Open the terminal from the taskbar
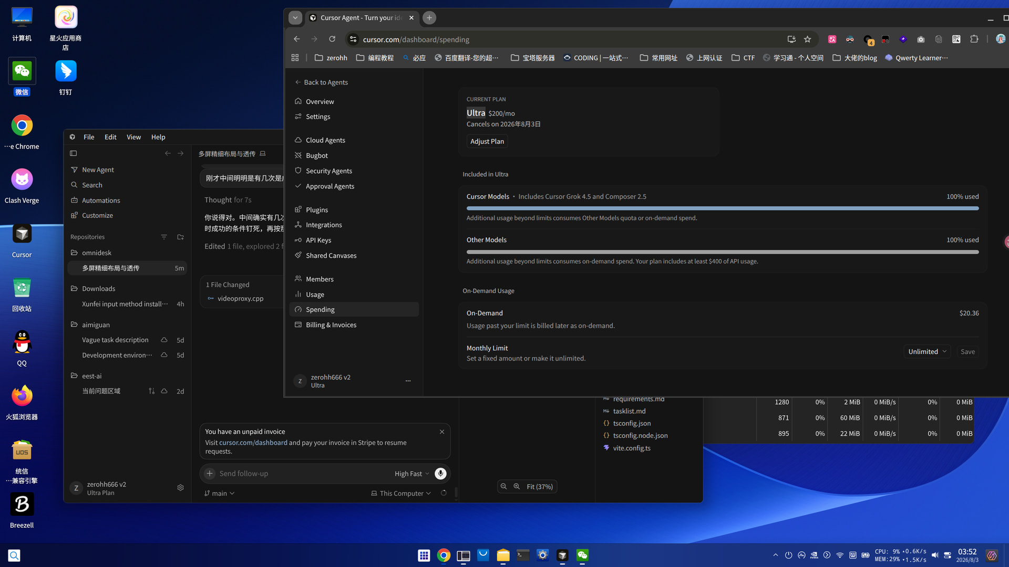This screenshot has width=1009, height=567. (x=523, y=555)
